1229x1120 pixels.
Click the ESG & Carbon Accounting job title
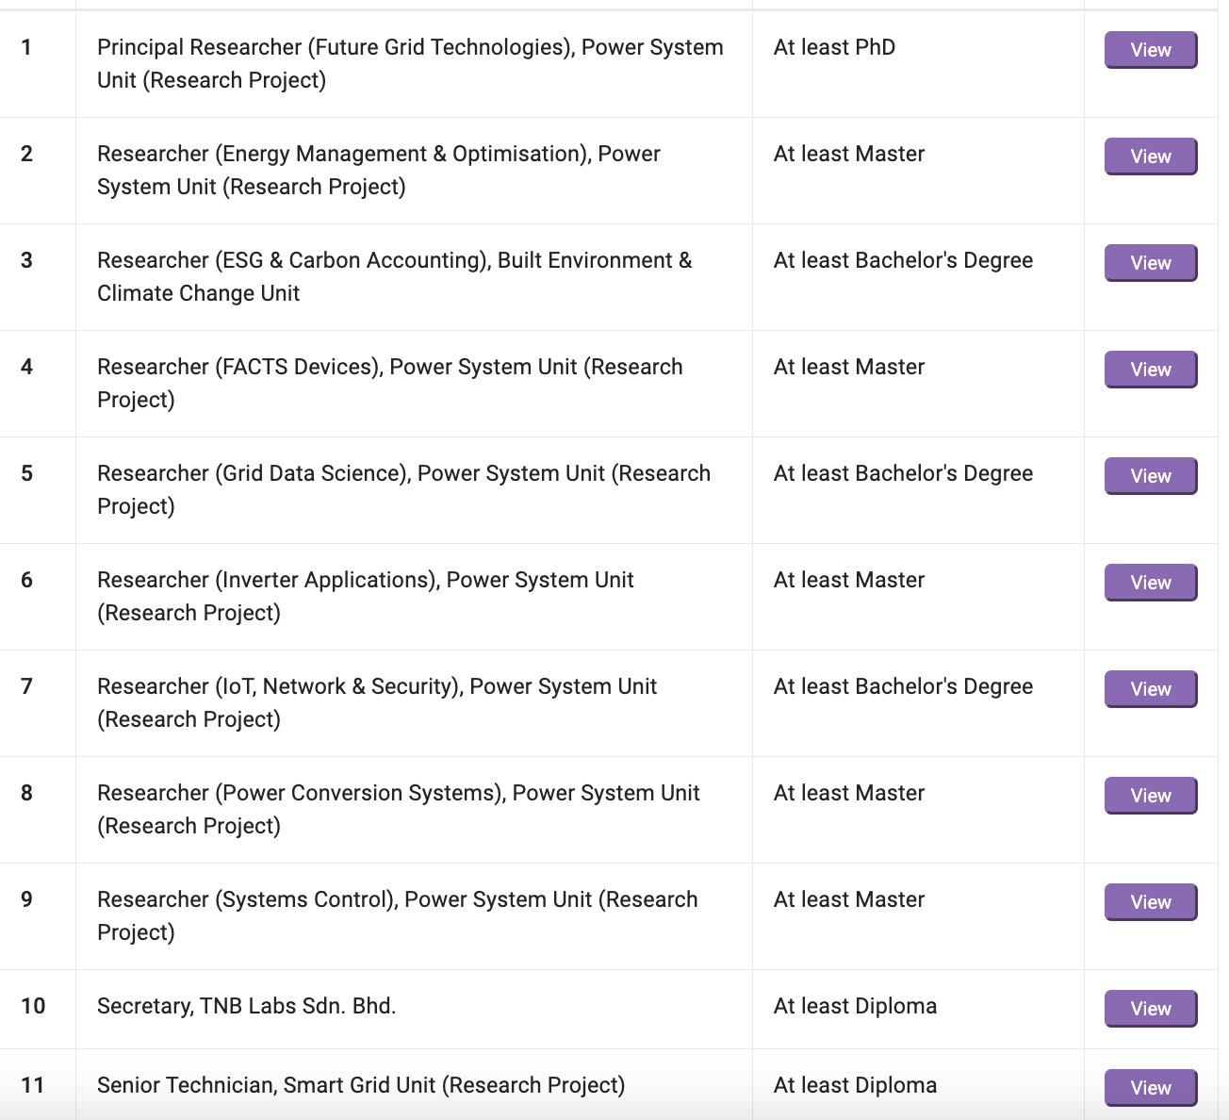[394, 276]
